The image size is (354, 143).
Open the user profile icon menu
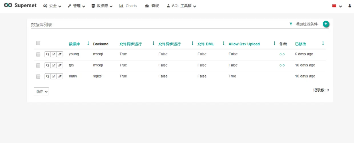350,6
